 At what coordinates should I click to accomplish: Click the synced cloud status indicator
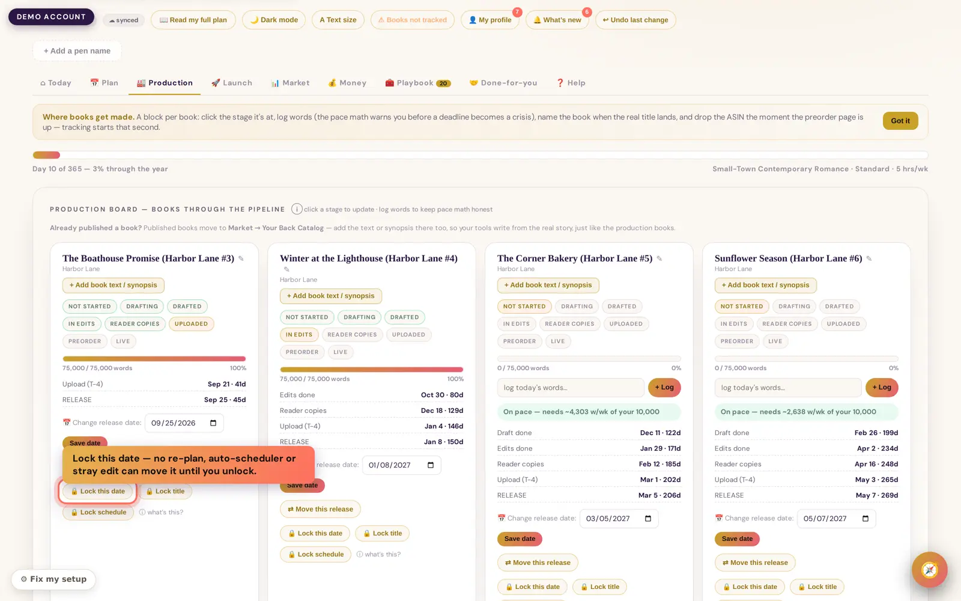[124, 20]
